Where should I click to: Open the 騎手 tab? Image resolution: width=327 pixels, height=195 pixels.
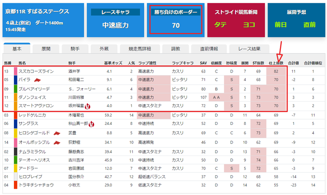click(75, 49)
